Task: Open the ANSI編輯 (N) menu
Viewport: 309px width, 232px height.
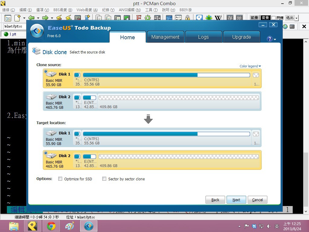Action: (130, 10)
